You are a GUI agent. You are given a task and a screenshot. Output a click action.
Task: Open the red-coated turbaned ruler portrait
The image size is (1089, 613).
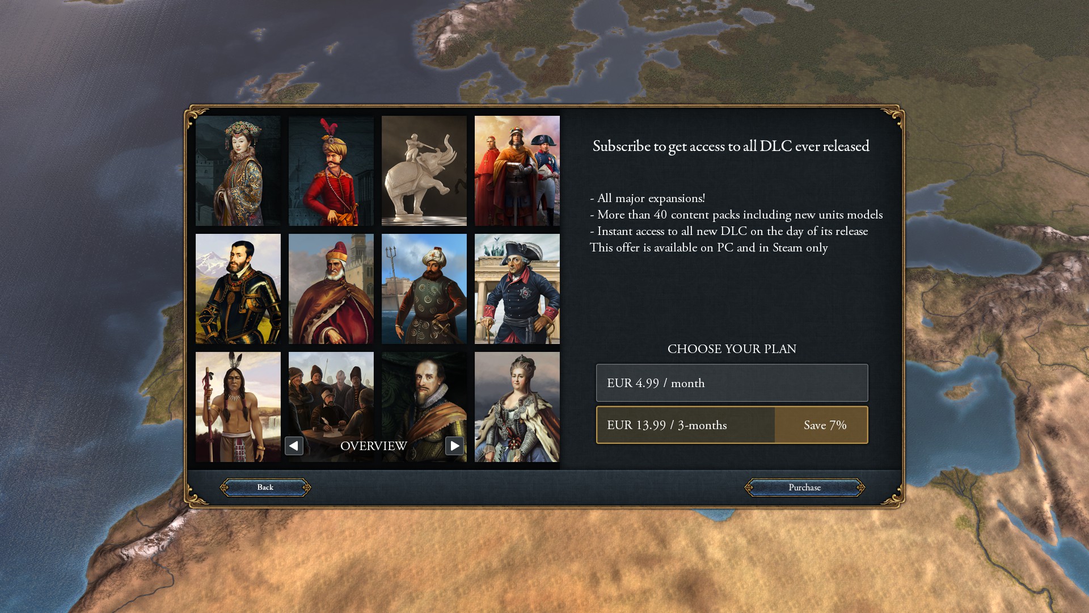tap(331, 171)
